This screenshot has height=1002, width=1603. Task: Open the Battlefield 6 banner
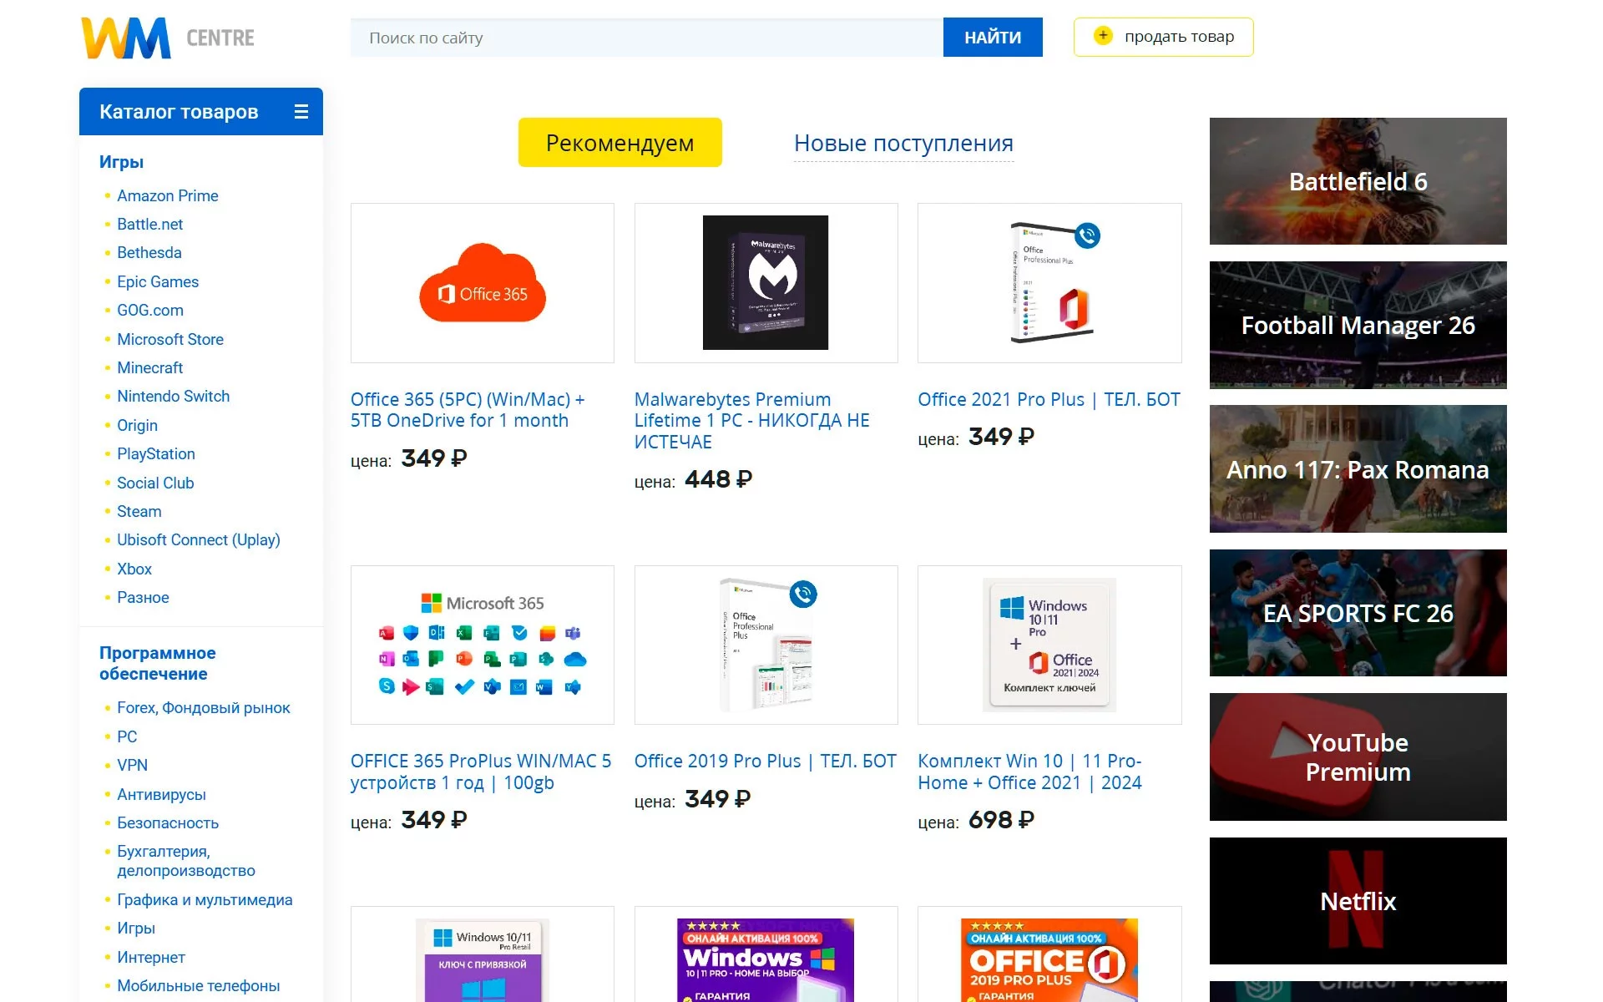click(x=1358, y=181)
